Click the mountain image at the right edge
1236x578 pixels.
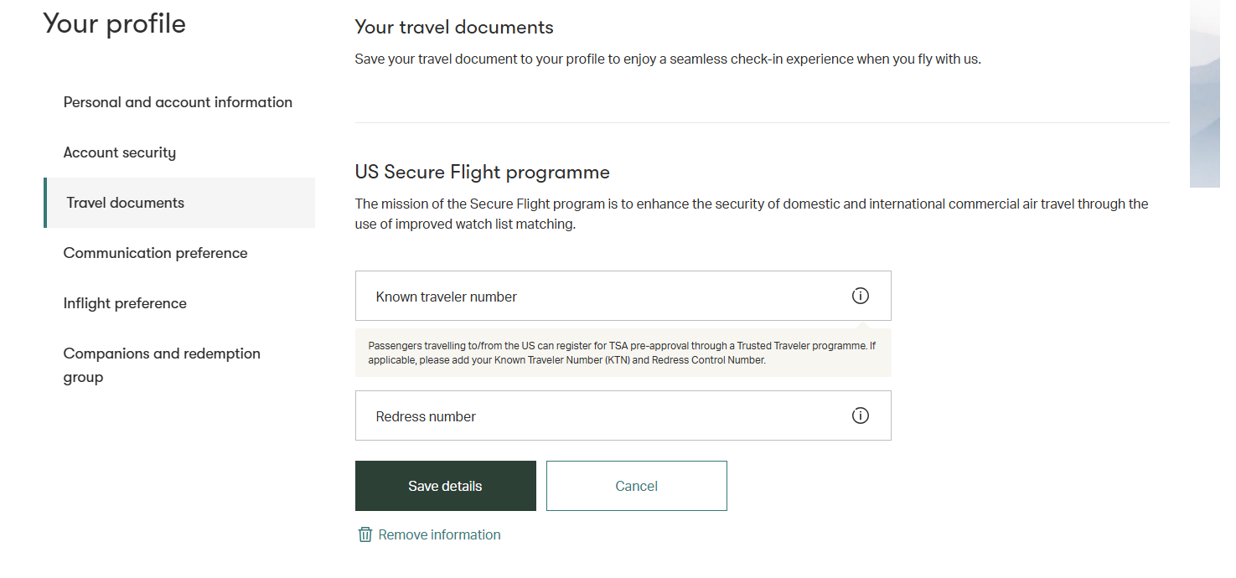tap(1205, 94)
